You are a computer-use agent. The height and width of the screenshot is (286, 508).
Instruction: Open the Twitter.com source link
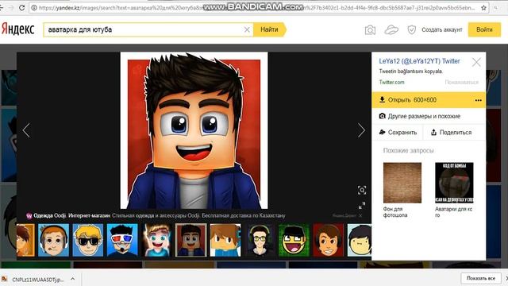(391, 83)
